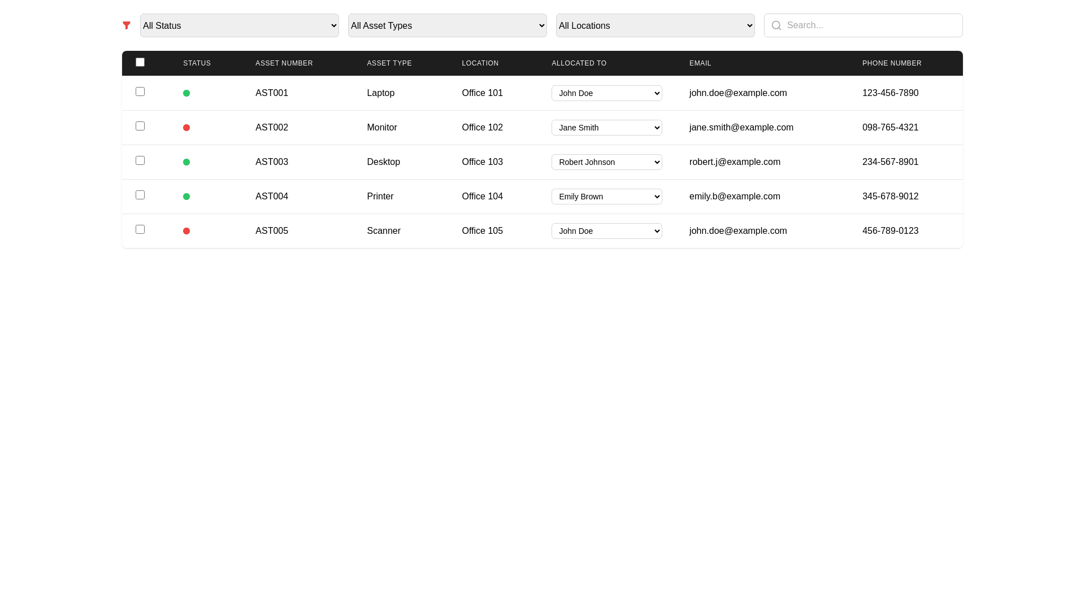Screen dimensions: 1085x610
Task: Click the Location column header
Action: (480, 63)
